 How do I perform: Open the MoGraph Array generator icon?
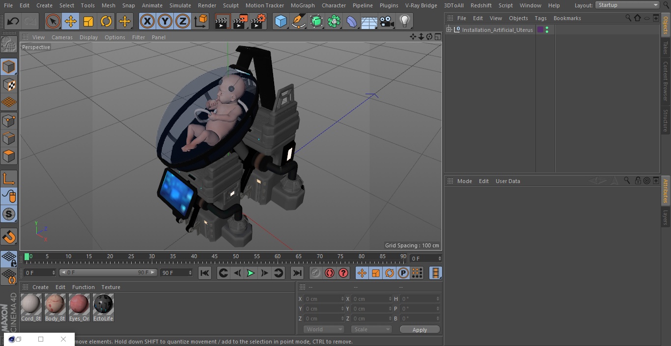pyautogui.click(x=334, y=22)
